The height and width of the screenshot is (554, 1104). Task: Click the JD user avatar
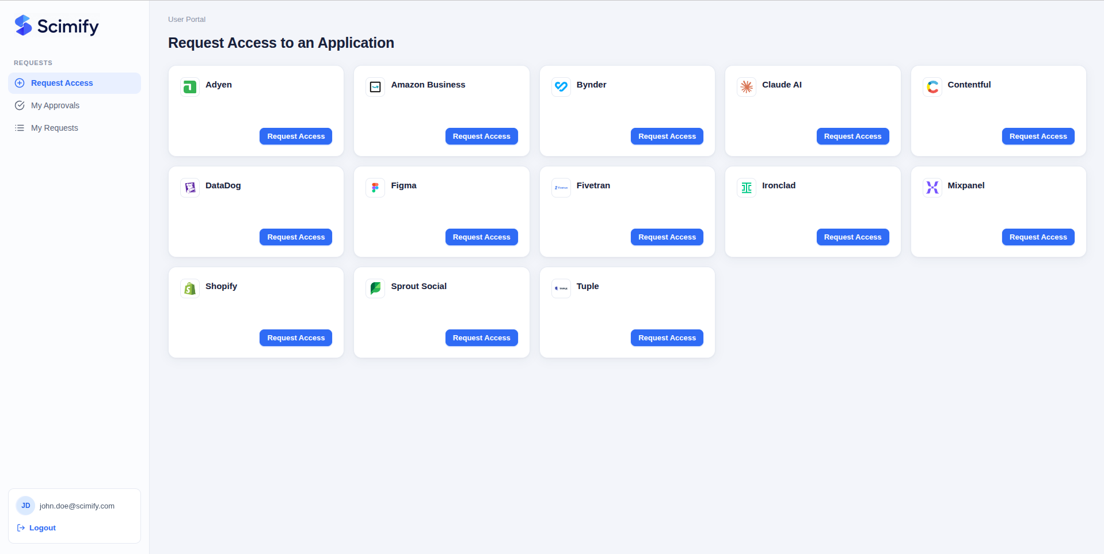(25, 506)
